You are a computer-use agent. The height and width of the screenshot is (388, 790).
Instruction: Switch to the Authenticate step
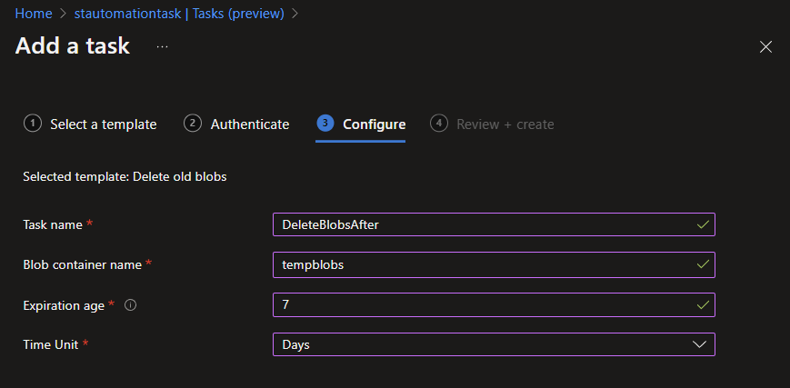pos(250,124)
